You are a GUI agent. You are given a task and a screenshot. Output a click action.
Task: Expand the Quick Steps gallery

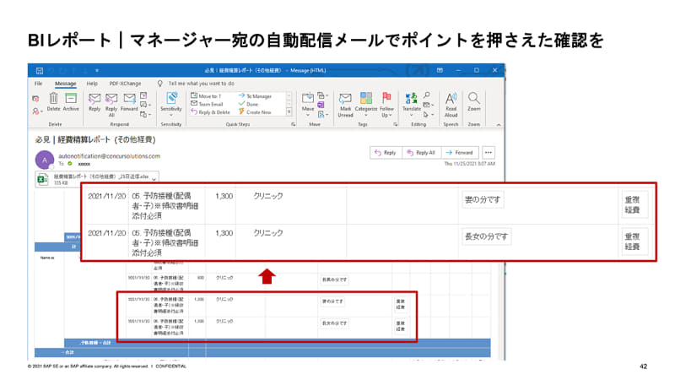[289, 112]
